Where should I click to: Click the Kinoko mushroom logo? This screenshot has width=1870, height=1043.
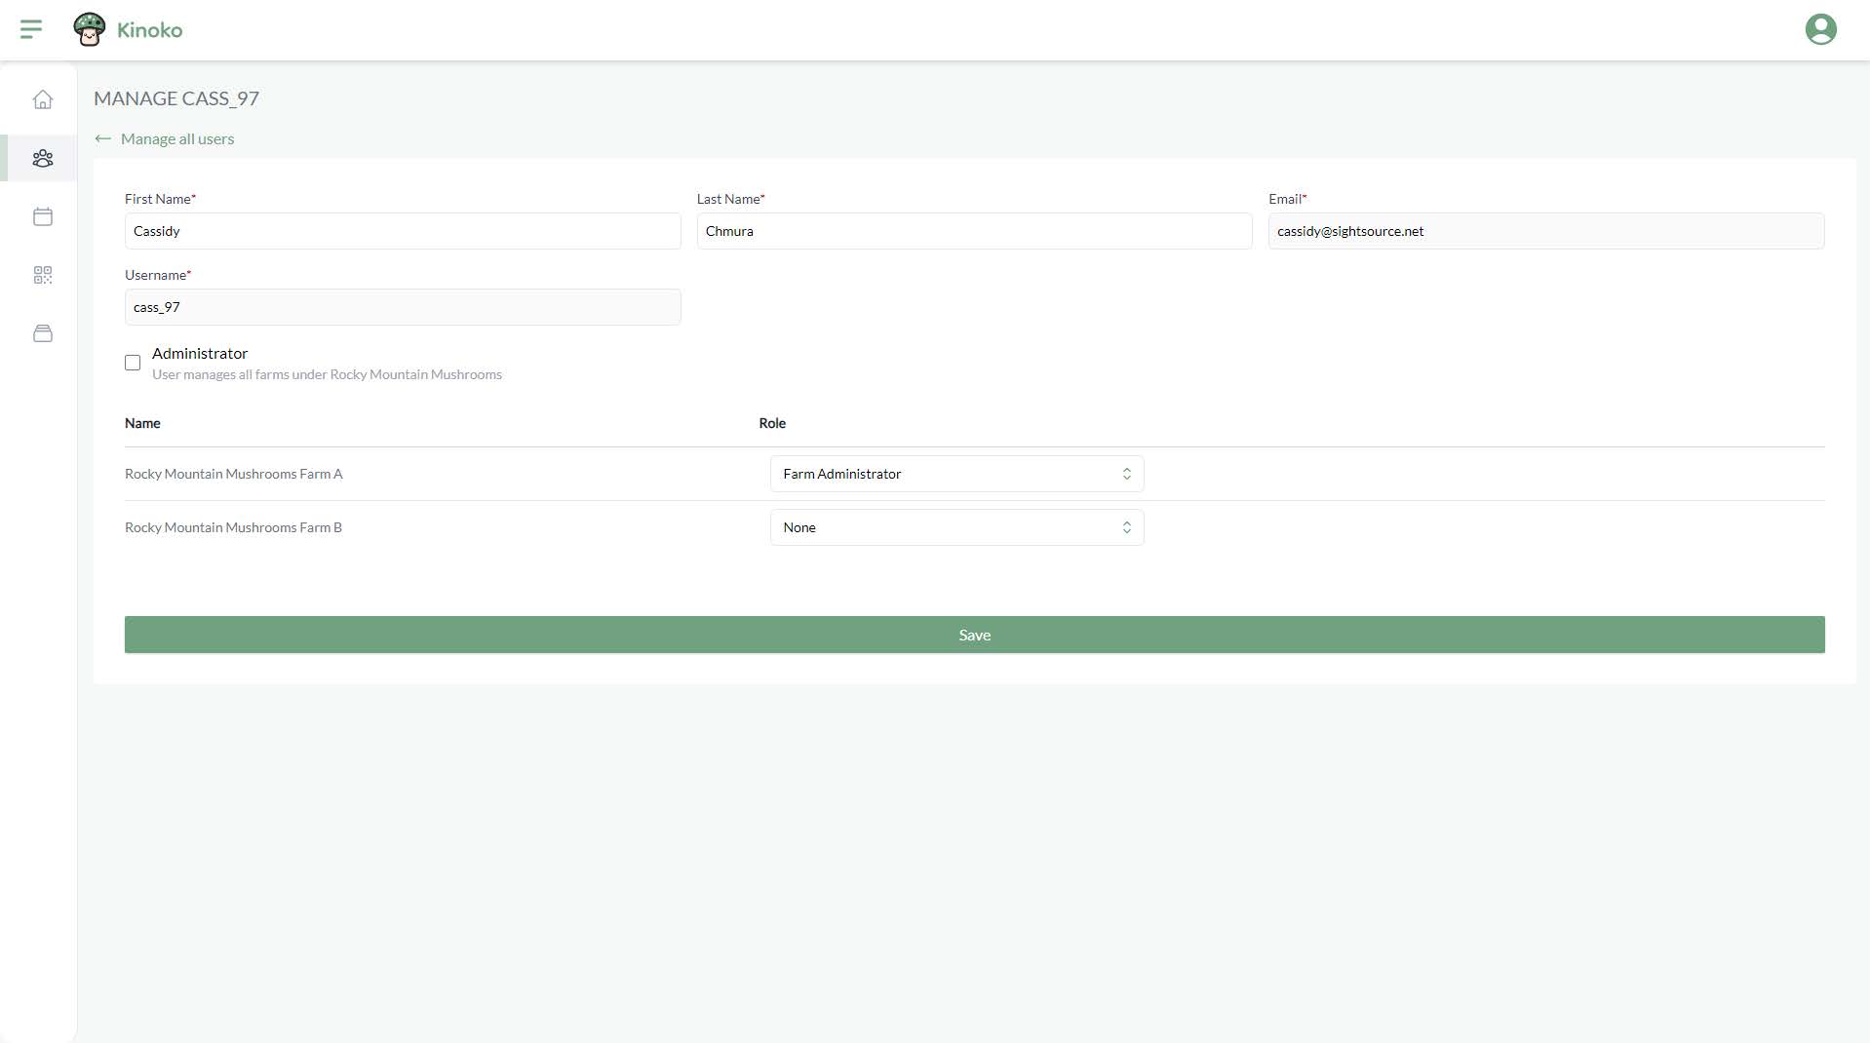pyautogui.click(x=89, y=29)
